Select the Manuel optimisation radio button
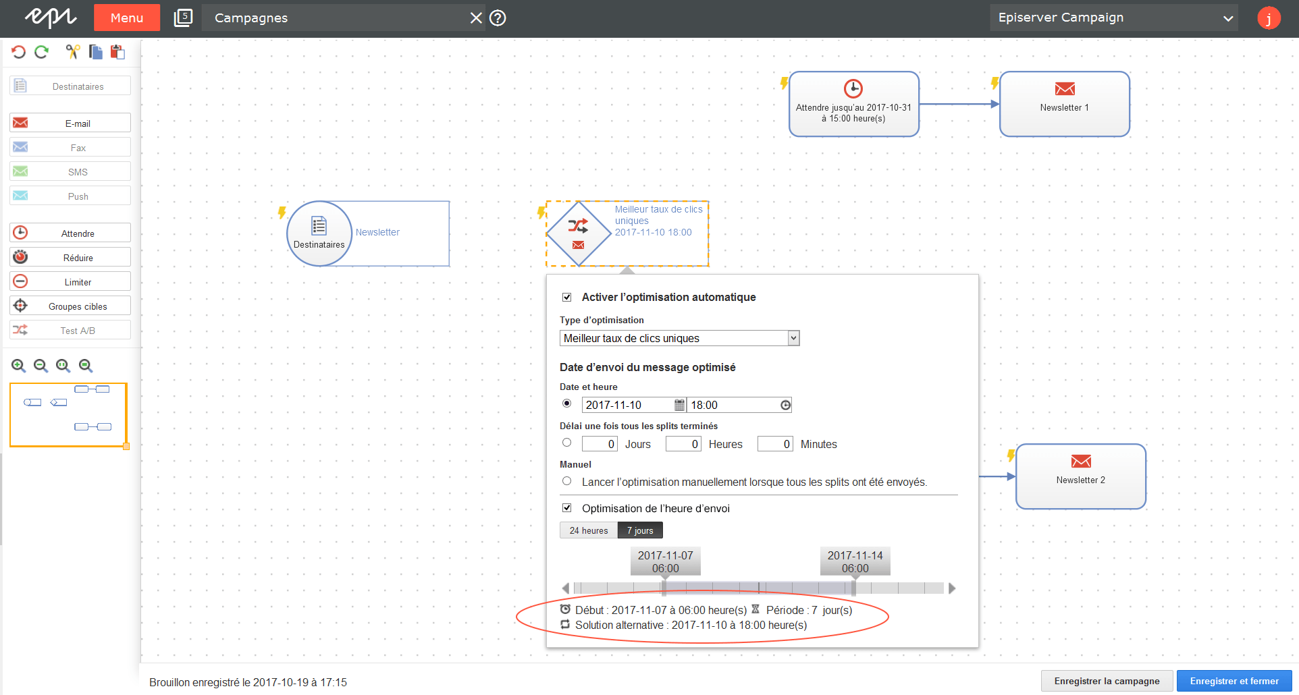Screen dimensions: 1299x695 (x=567, y=481)
